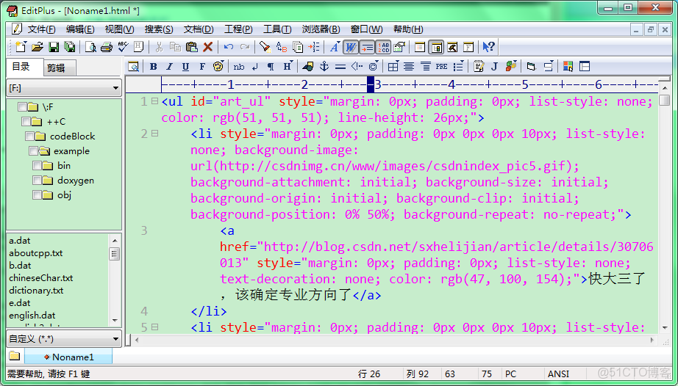Check the codeBlock folder checkbox
This screenshot has height=386, width=678.
click(29, 136)
